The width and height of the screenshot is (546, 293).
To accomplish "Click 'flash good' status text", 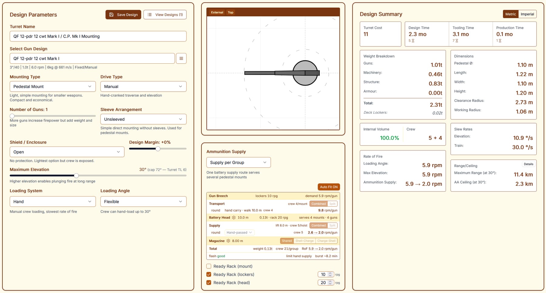I will click(217, 256).
